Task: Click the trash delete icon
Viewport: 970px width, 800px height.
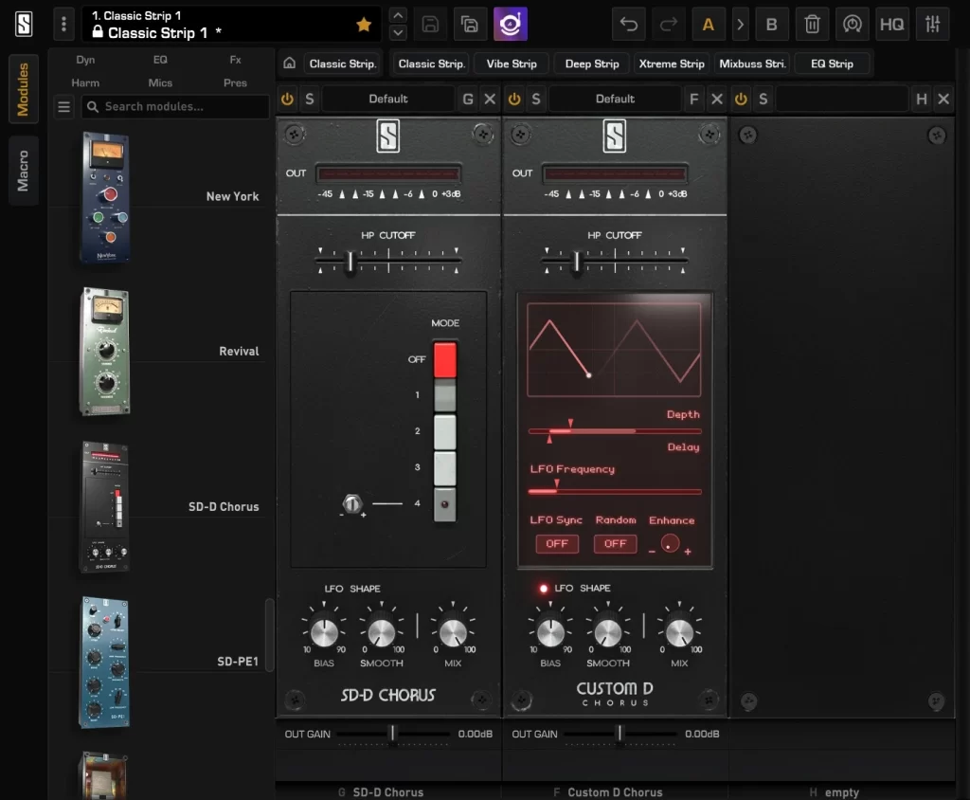Action: [812, 25]
